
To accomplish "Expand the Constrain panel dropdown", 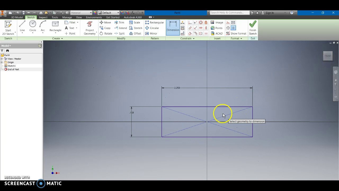I will (188, 38).
